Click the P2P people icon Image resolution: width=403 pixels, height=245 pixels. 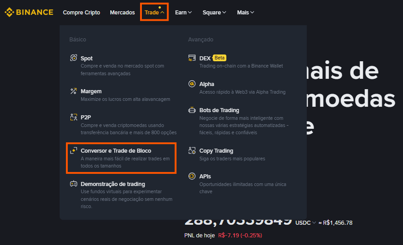pyautogui.click(x=74, y=117)
